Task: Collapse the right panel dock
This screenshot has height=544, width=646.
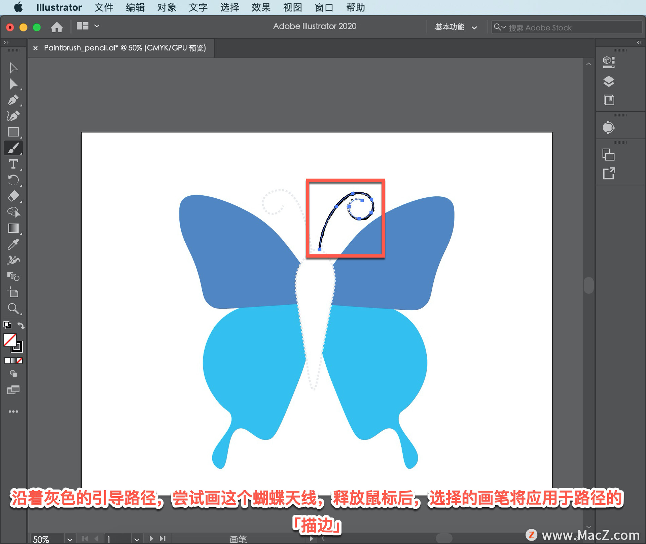Action: point(639,42)
